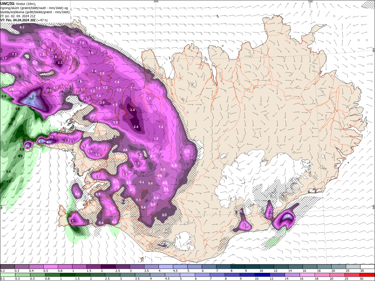
Task: Click the '10' label on lower legend row
Action: [x=257, y=279]
